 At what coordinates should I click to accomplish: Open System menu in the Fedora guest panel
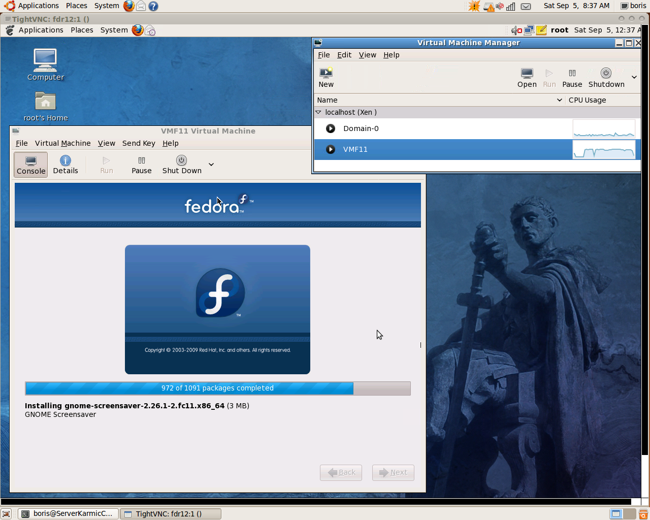point(114,30)
